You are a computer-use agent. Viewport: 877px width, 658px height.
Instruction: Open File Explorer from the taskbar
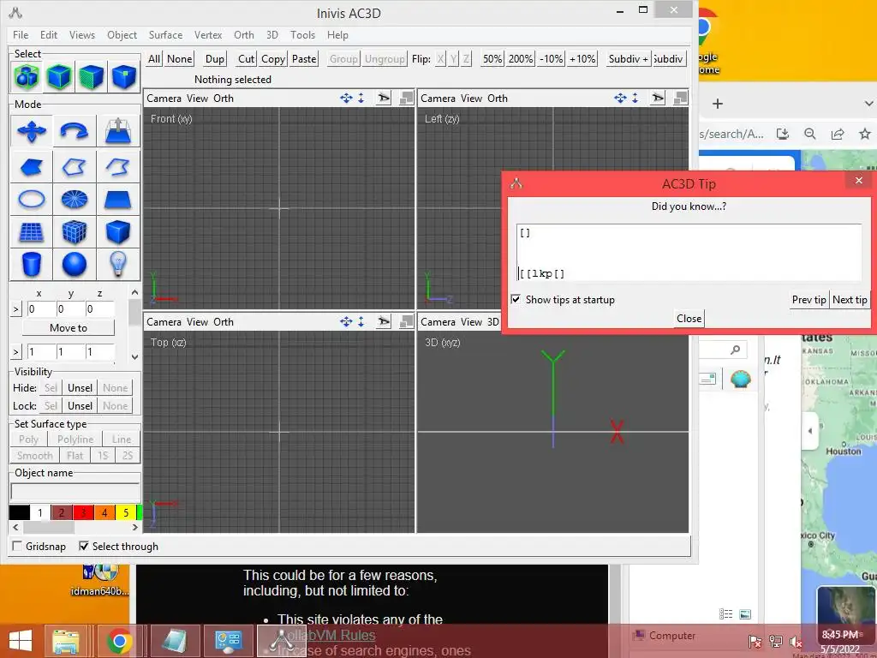point(66,641)
